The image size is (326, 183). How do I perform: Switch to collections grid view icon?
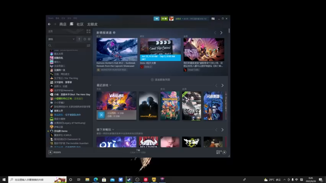(x=88, y=31)
